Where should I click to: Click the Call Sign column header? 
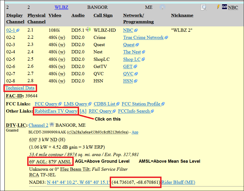(x=103, y=15)
